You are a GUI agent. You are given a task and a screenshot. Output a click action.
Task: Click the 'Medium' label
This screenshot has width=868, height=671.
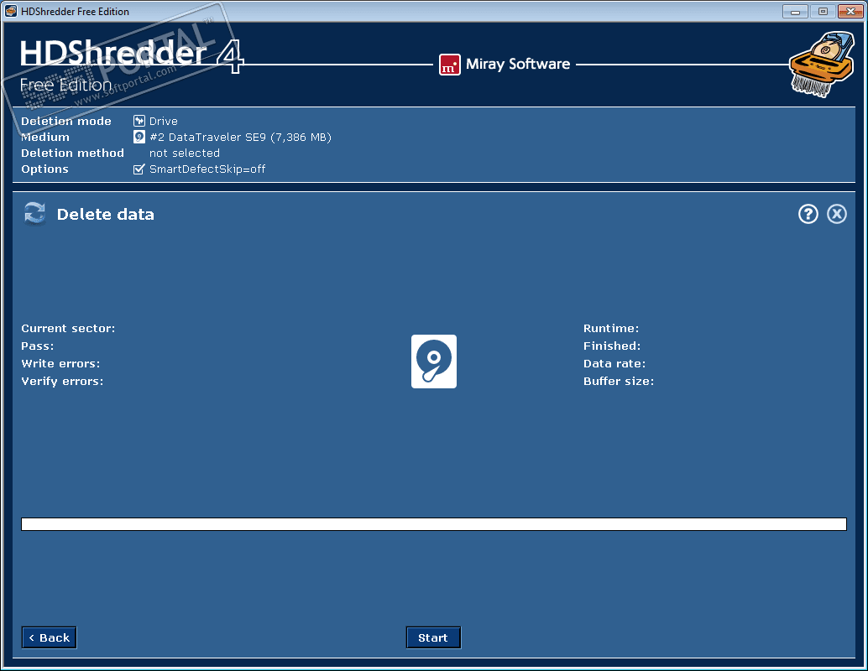coord(45,138)
